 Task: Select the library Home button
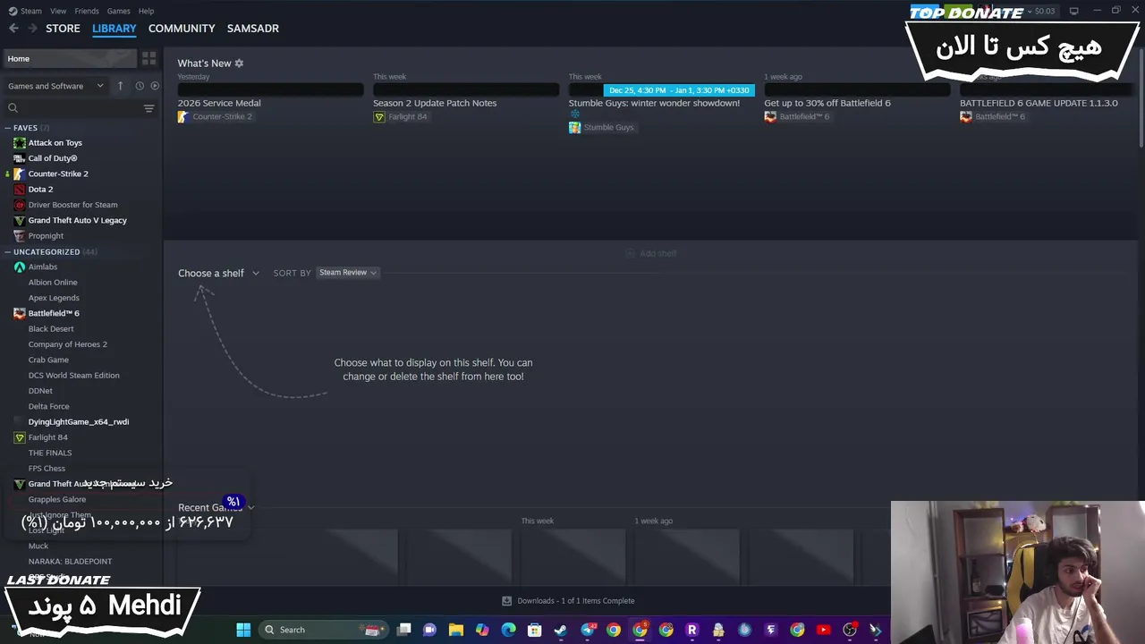pos(70,58)
